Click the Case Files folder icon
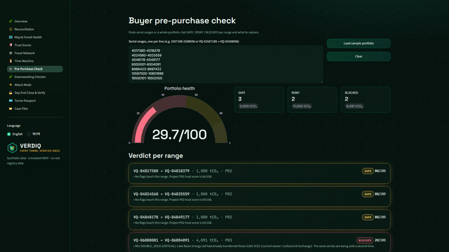The width and height of the screenshot is (449, 252). (x=11, y=108)
